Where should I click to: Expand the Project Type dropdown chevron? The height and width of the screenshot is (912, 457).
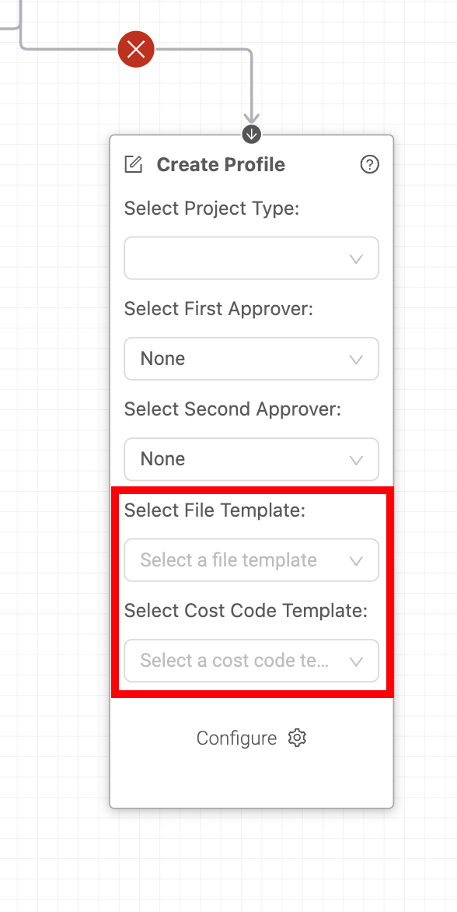pos(357,258)
